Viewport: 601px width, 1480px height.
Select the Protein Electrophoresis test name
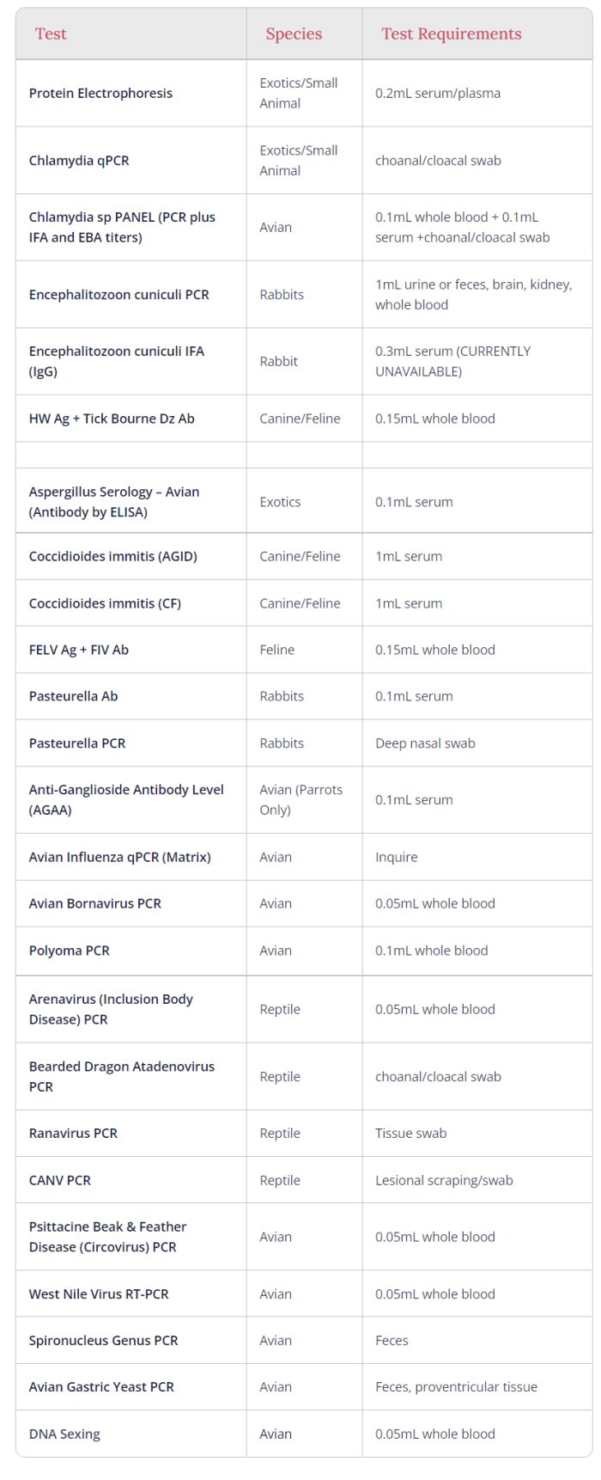tap(100, 93)
